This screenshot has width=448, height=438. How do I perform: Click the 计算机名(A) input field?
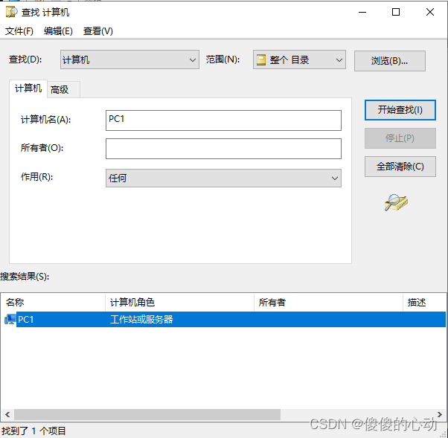pos(223,120)
